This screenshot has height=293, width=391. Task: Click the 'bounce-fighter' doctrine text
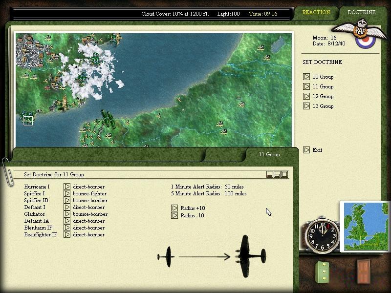tap(90, 193)
